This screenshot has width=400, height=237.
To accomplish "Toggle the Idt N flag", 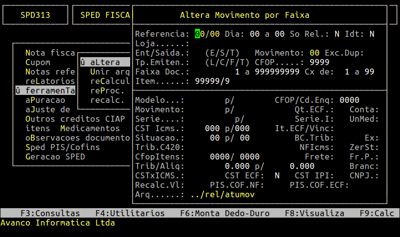I will tap(372, 34).
